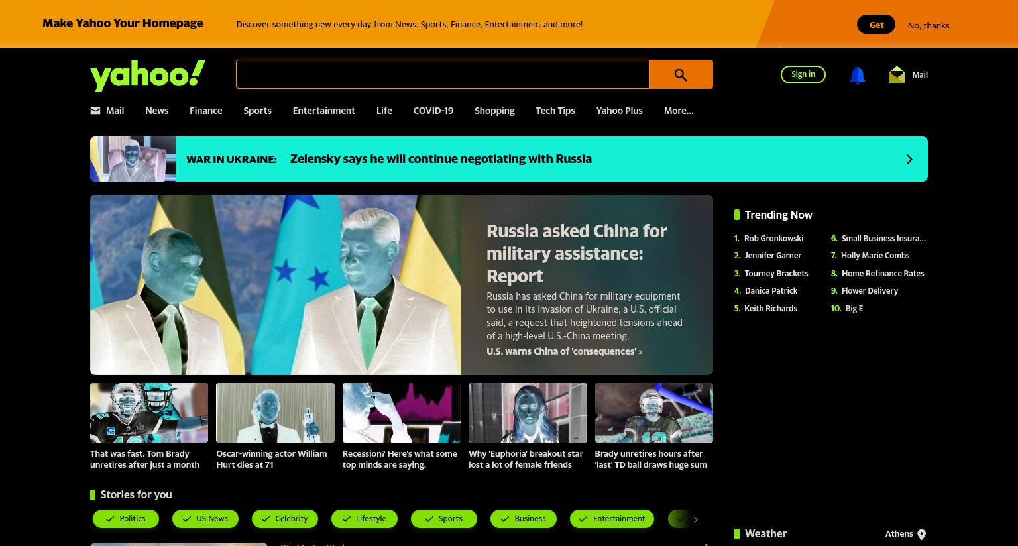The width and height of the screenshot is (1018, 546).
Task: Click the Yahoo logo
Action: (148, 76)
